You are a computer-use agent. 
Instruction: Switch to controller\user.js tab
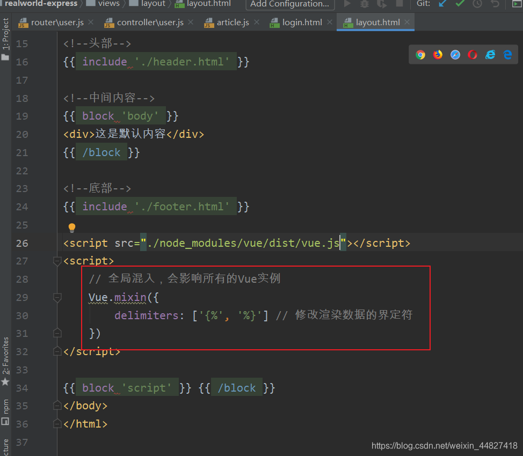click(150, 23)
